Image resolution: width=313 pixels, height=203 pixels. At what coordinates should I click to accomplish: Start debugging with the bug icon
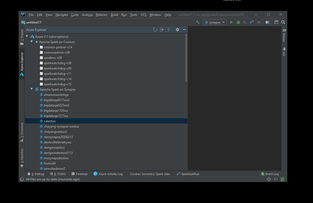pyautogui.click(x=238, y=22)
